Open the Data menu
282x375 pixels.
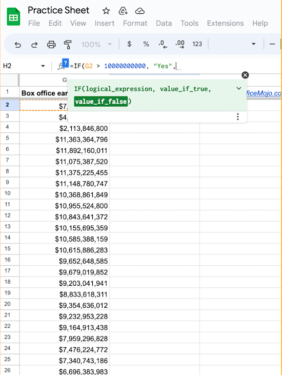tap(164, 23)
